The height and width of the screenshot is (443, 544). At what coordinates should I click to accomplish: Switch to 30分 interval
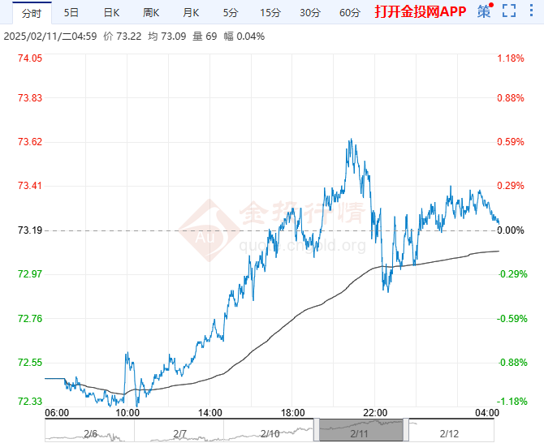click(309, 12)
